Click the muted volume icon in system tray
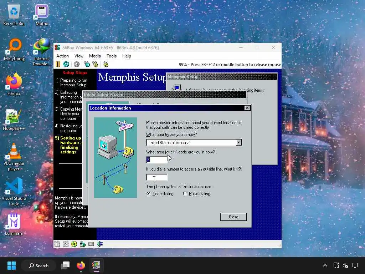Screen dimensions: 365x274 pyautogui.click(x=345, y=265)
